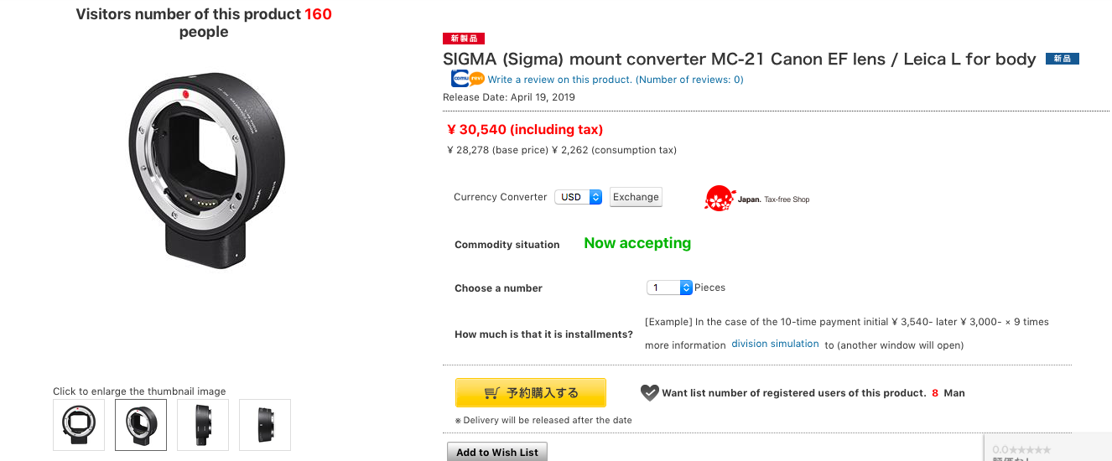Click the Exchange currency button
The width and height of the screenshot is (1112, 461).
coord(636,197)
